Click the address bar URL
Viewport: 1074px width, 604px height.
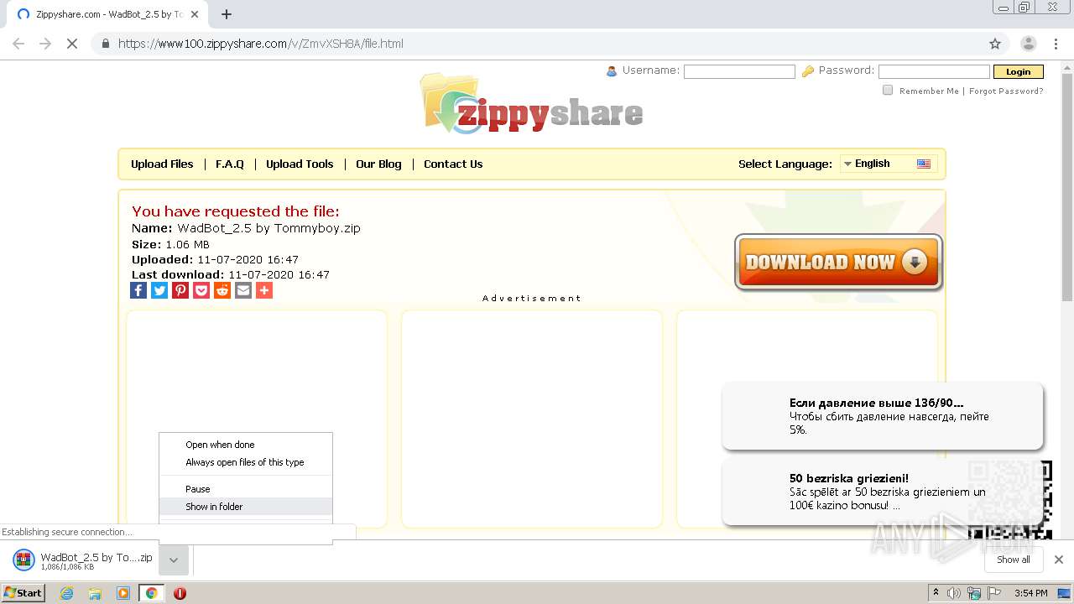pyautogui.click(x=261, y=44)
